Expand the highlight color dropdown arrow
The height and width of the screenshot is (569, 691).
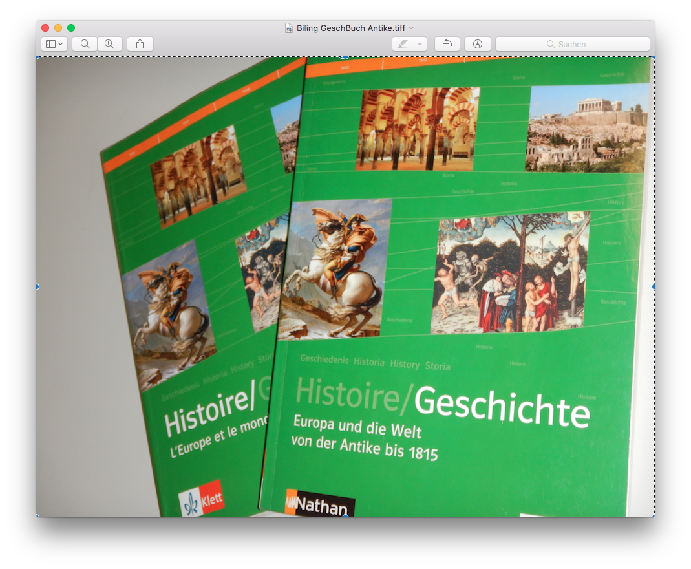[420, 44]
